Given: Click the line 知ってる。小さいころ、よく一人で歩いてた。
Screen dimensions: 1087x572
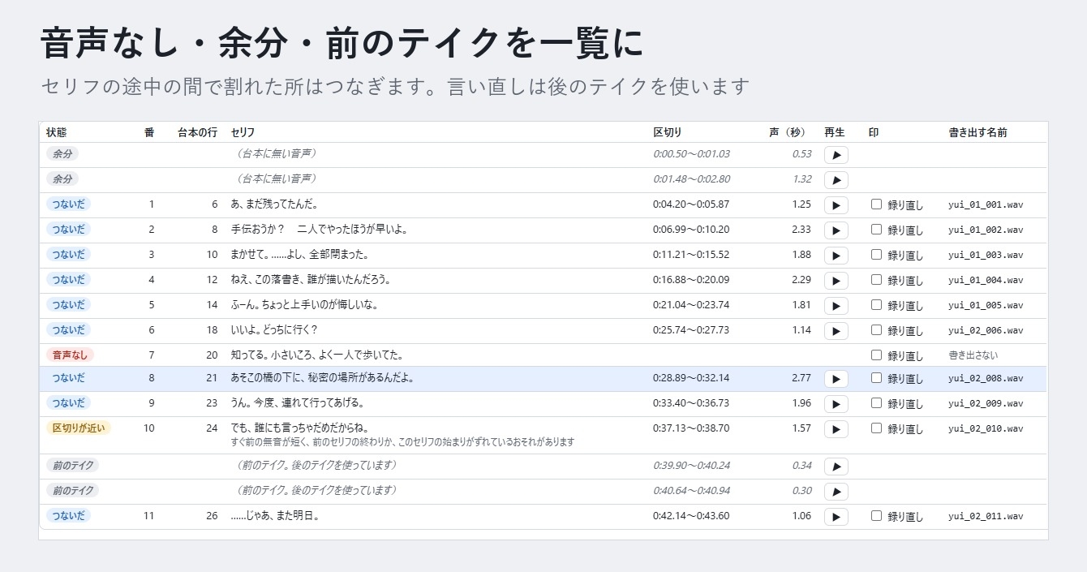Looking at the screenshot, I should [317, 355].
